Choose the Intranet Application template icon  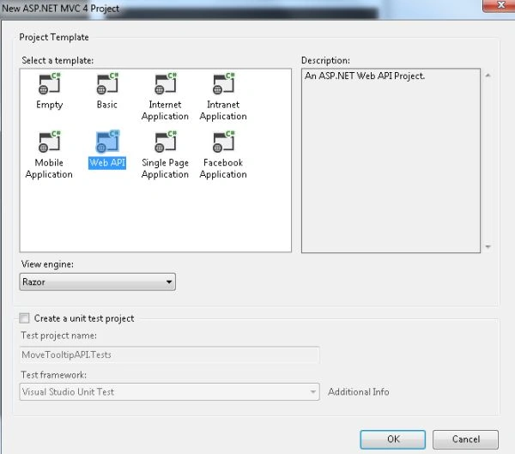(x=224, y=84)
